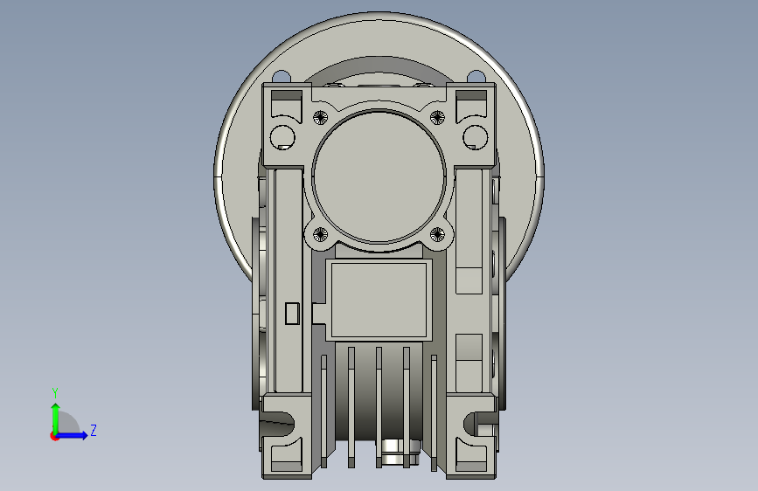
Task: Select the upper-left round mounting hole
Action: coord(282,137)
